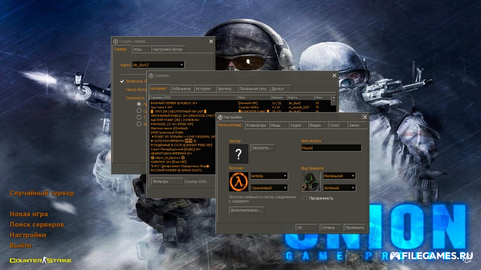
Task: Sort servers by the Карта column header
Action: [x=301, y=97]
